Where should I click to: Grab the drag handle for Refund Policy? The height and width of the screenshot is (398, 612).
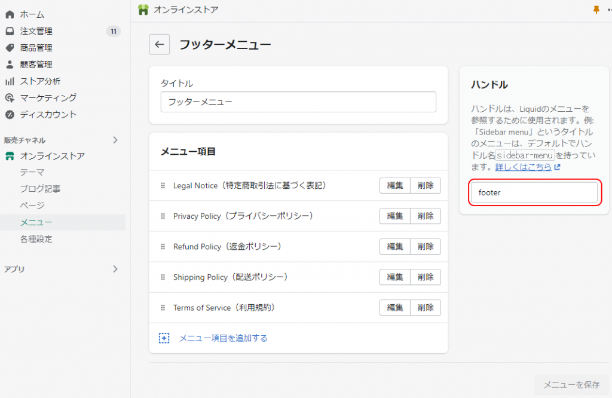pyautogui.click(x=163, y=247)
